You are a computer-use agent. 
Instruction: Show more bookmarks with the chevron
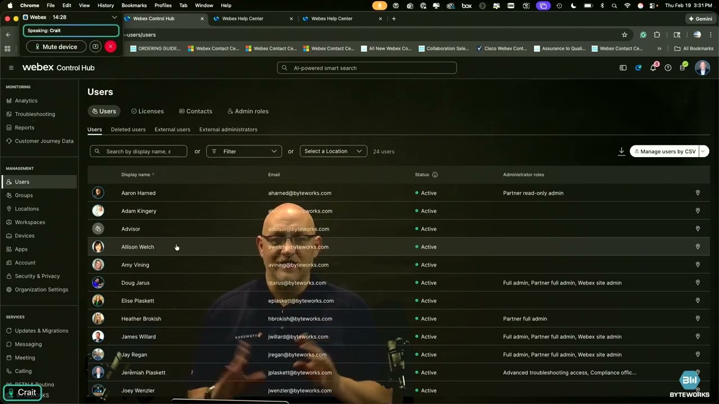tap(659, 49)
